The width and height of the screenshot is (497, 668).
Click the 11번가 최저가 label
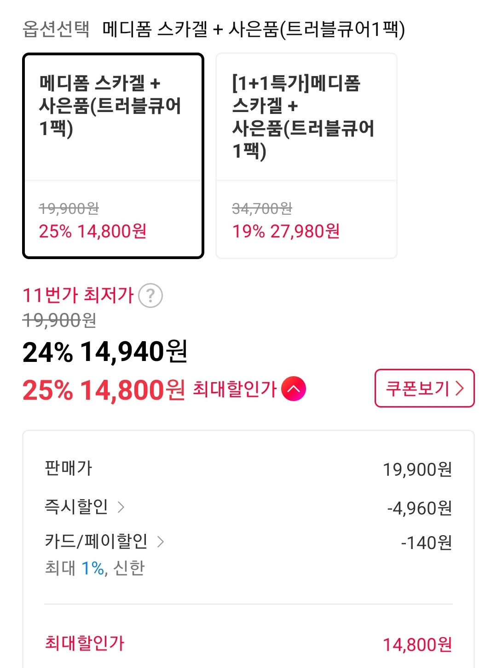pyautogui.click(x=78, y=295)
